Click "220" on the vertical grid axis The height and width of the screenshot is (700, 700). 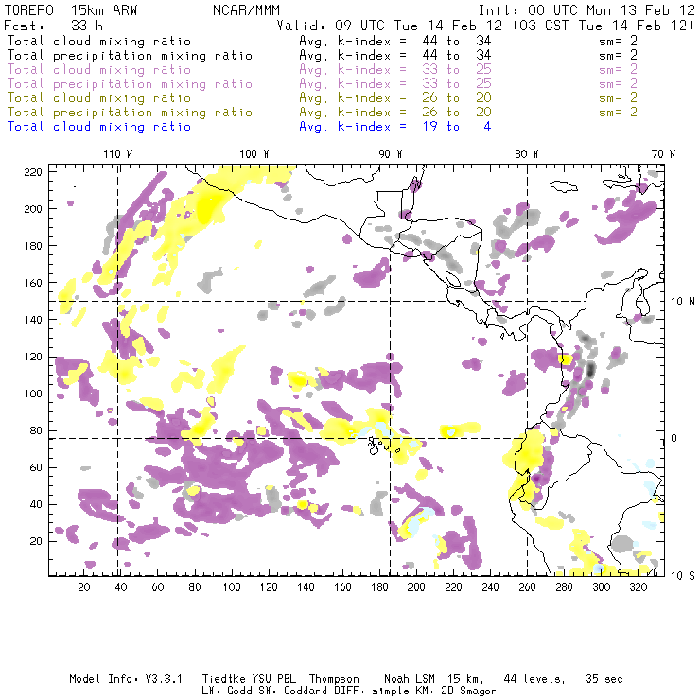tap(33, 172)
